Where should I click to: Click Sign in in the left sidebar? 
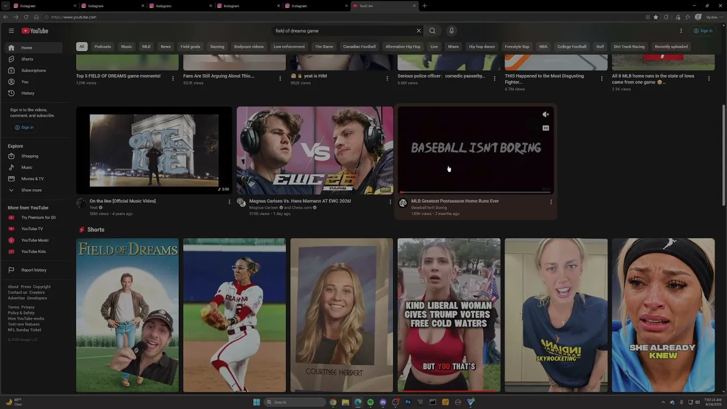coord(24,127)
